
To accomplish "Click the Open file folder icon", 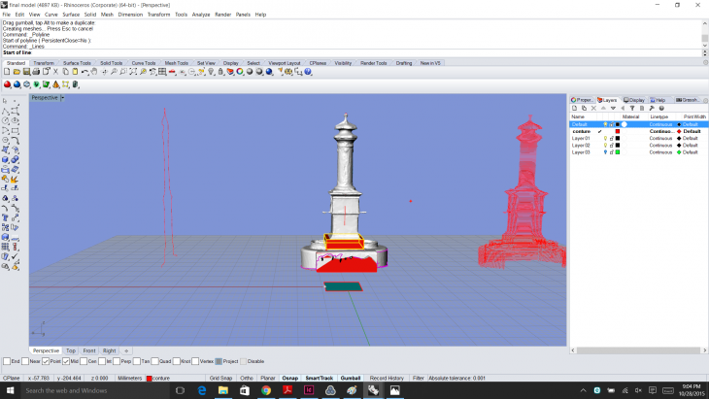I will pyautogui.click(x=17, y=72).
